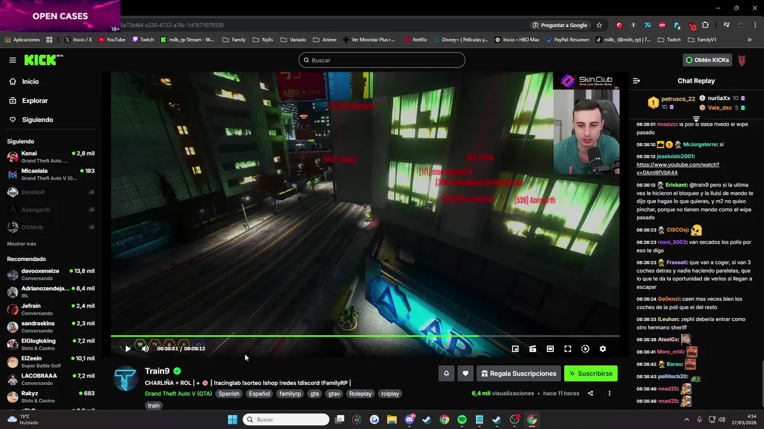Play the paused stream video
The height and width of the screenshot is (429, 764).
pos(128,349)
